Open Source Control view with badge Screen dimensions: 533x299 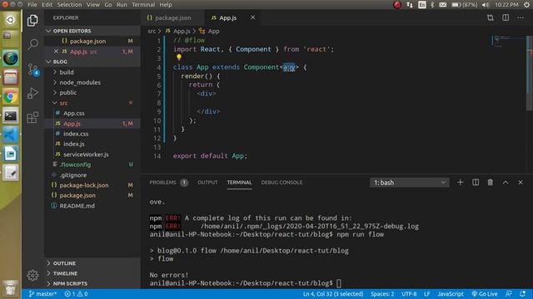[x=33, y=70]
